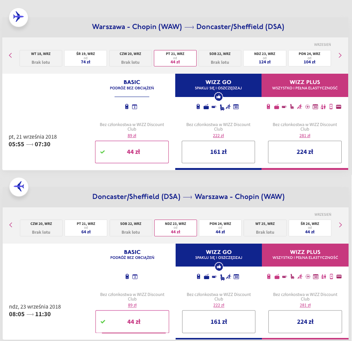
Task: Click outbound BASIC carry-on bag icon
Action: tap(127, 107)
